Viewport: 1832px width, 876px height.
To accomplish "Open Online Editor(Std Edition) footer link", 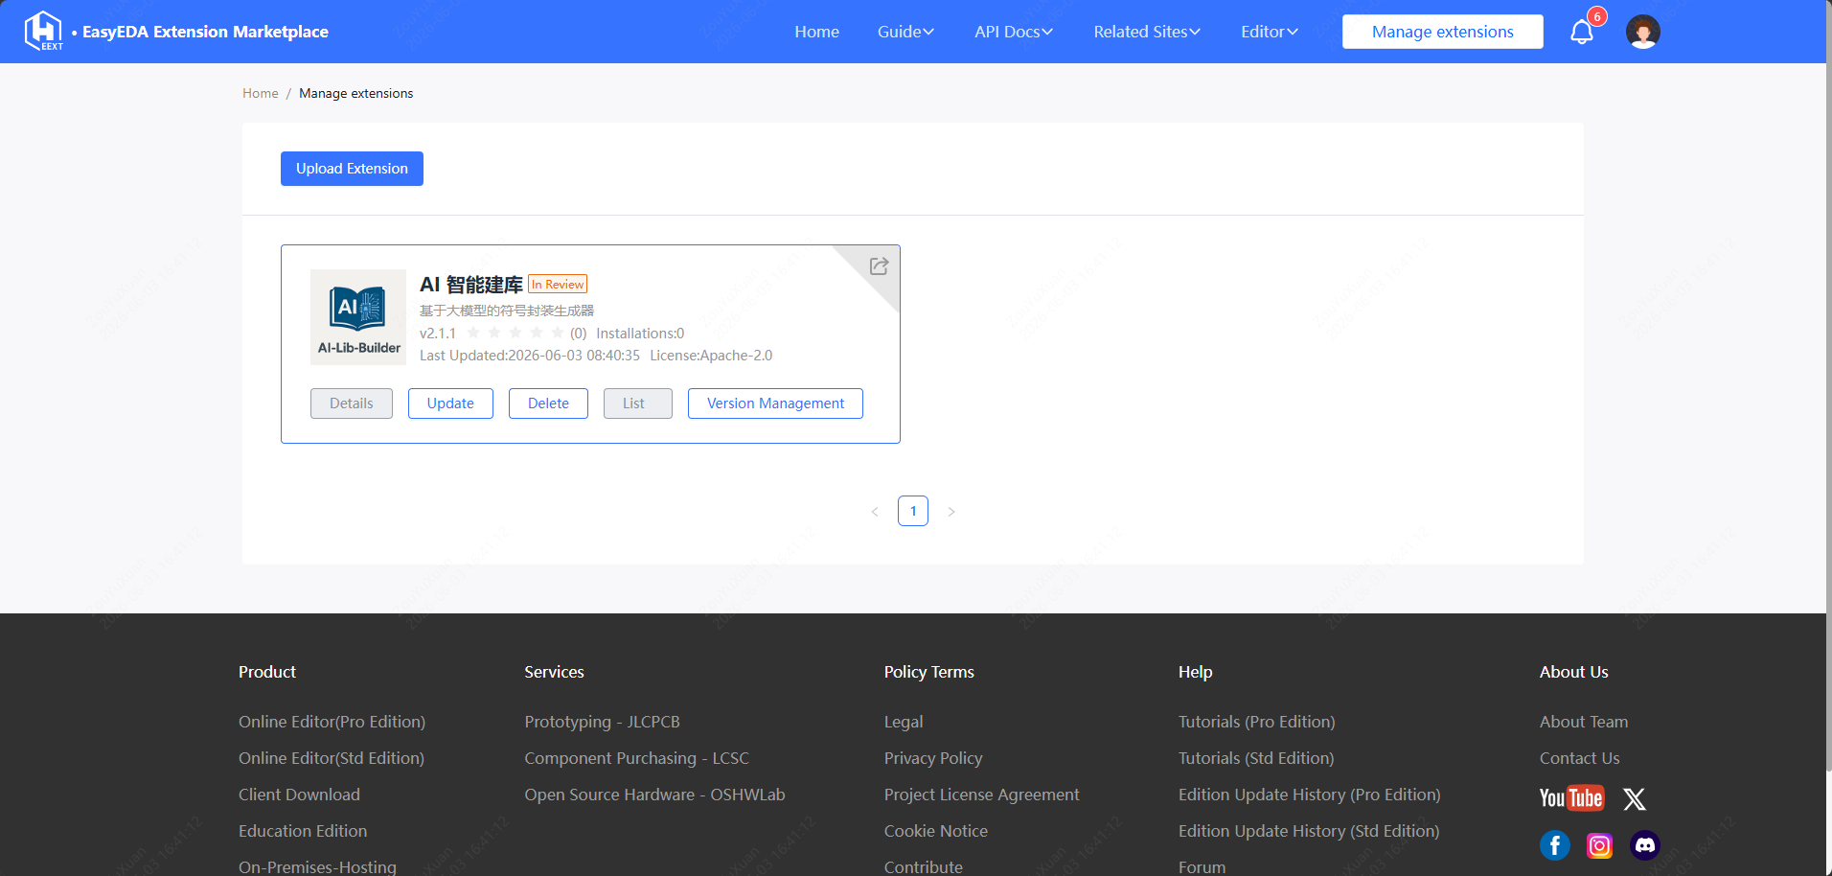I will coord(332,758).
